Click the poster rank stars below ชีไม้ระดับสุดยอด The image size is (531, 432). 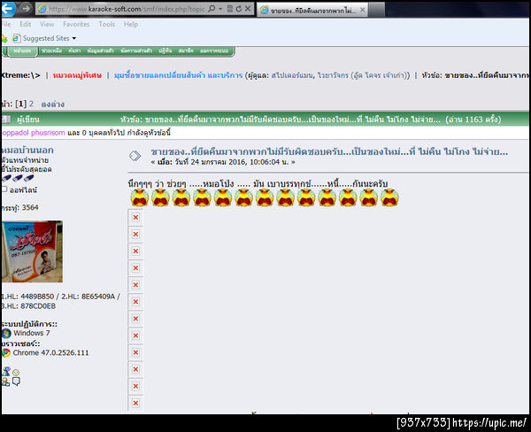(18, 178)
